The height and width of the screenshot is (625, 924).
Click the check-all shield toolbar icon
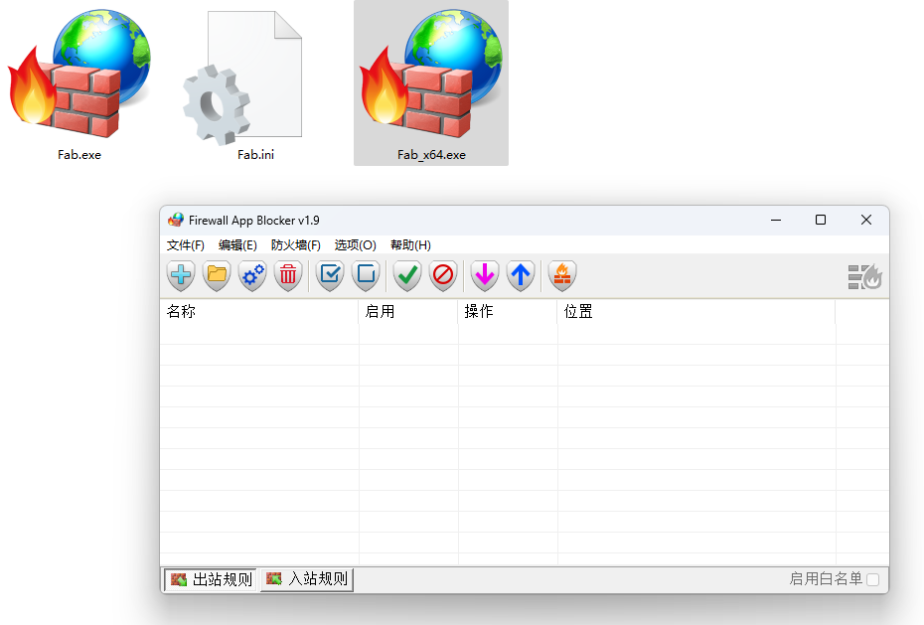[329, 275]
